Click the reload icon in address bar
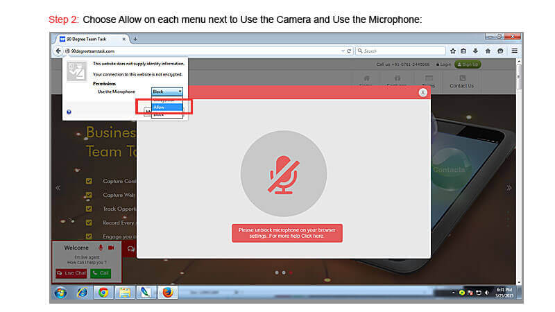 [x=349, y=51]
